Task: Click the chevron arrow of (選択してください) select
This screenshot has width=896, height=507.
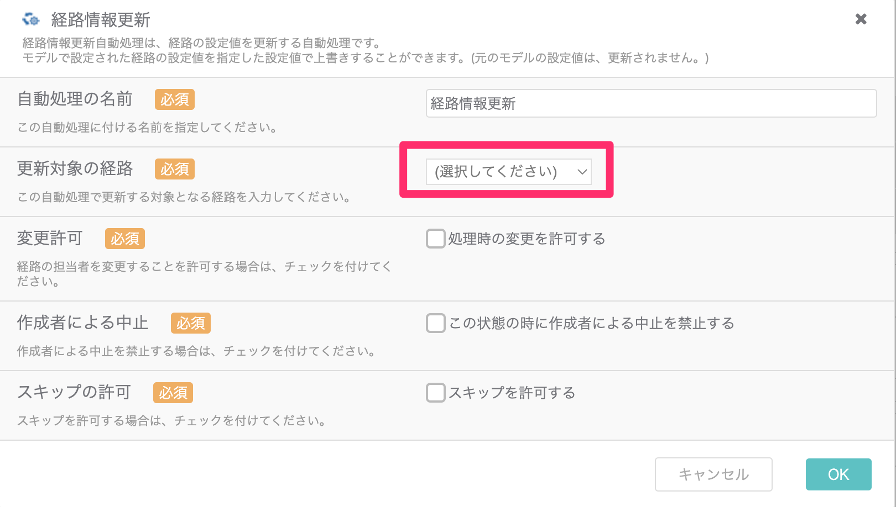Action: pyautogui.click(x=582, y=172)
